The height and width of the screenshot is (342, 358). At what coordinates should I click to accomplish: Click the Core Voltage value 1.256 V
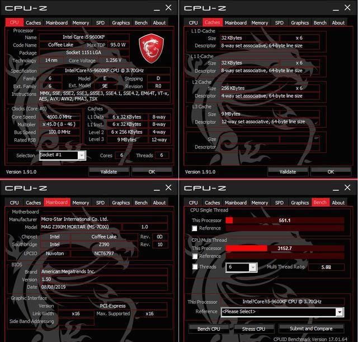pos(114,60)
